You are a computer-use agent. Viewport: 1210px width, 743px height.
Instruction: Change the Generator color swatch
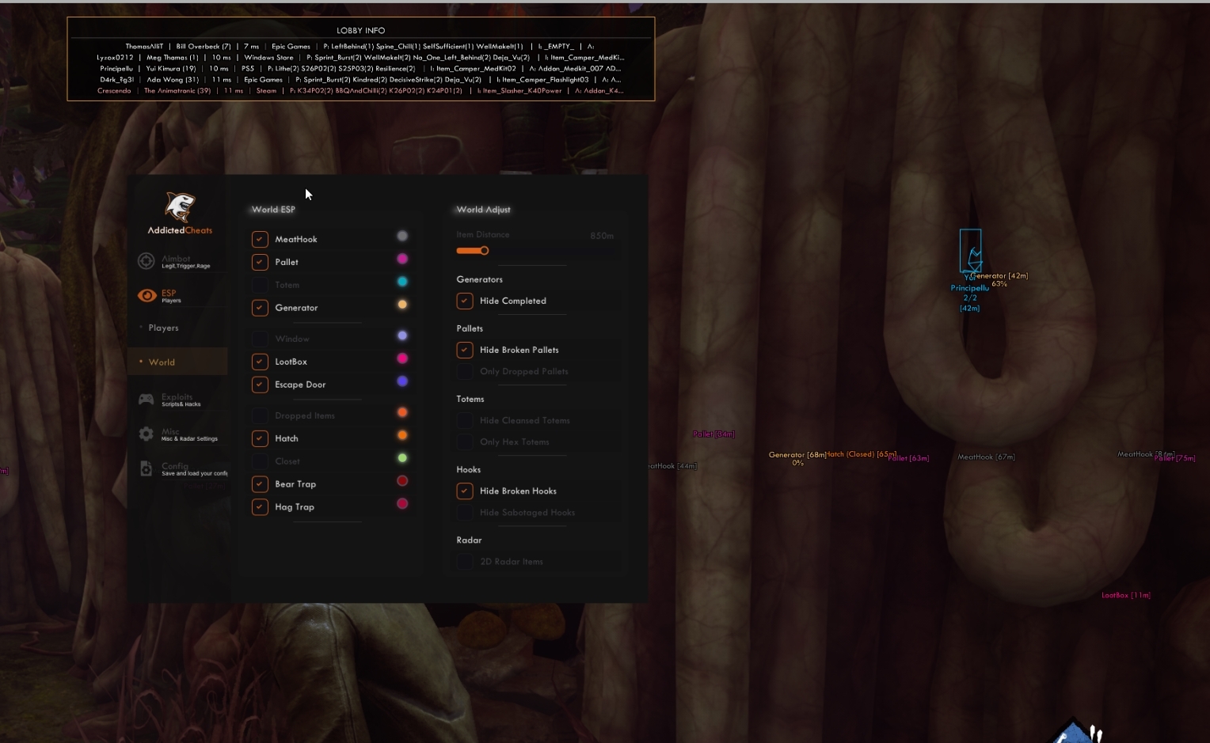[402, 305]
